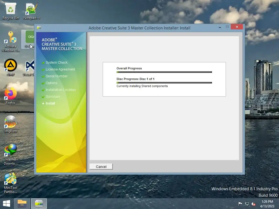The image size is (279, 209).
Task: Select the Options step in sidebar
Action: [51, 83]
